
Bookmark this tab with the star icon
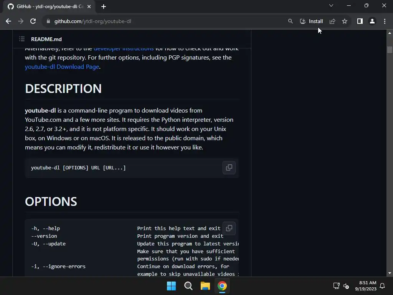(x=345, y=22)
